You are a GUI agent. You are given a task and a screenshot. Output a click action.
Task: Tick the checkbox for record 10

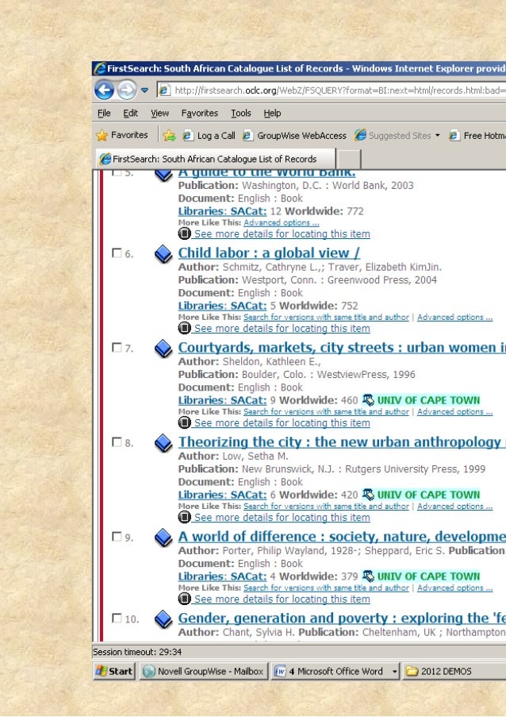(117, 619)
